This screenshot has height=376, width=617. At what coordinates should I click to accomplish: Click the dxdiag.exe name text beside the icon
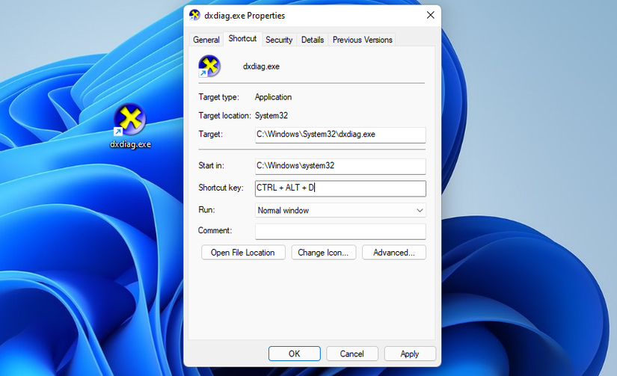[x=261, y=67]
